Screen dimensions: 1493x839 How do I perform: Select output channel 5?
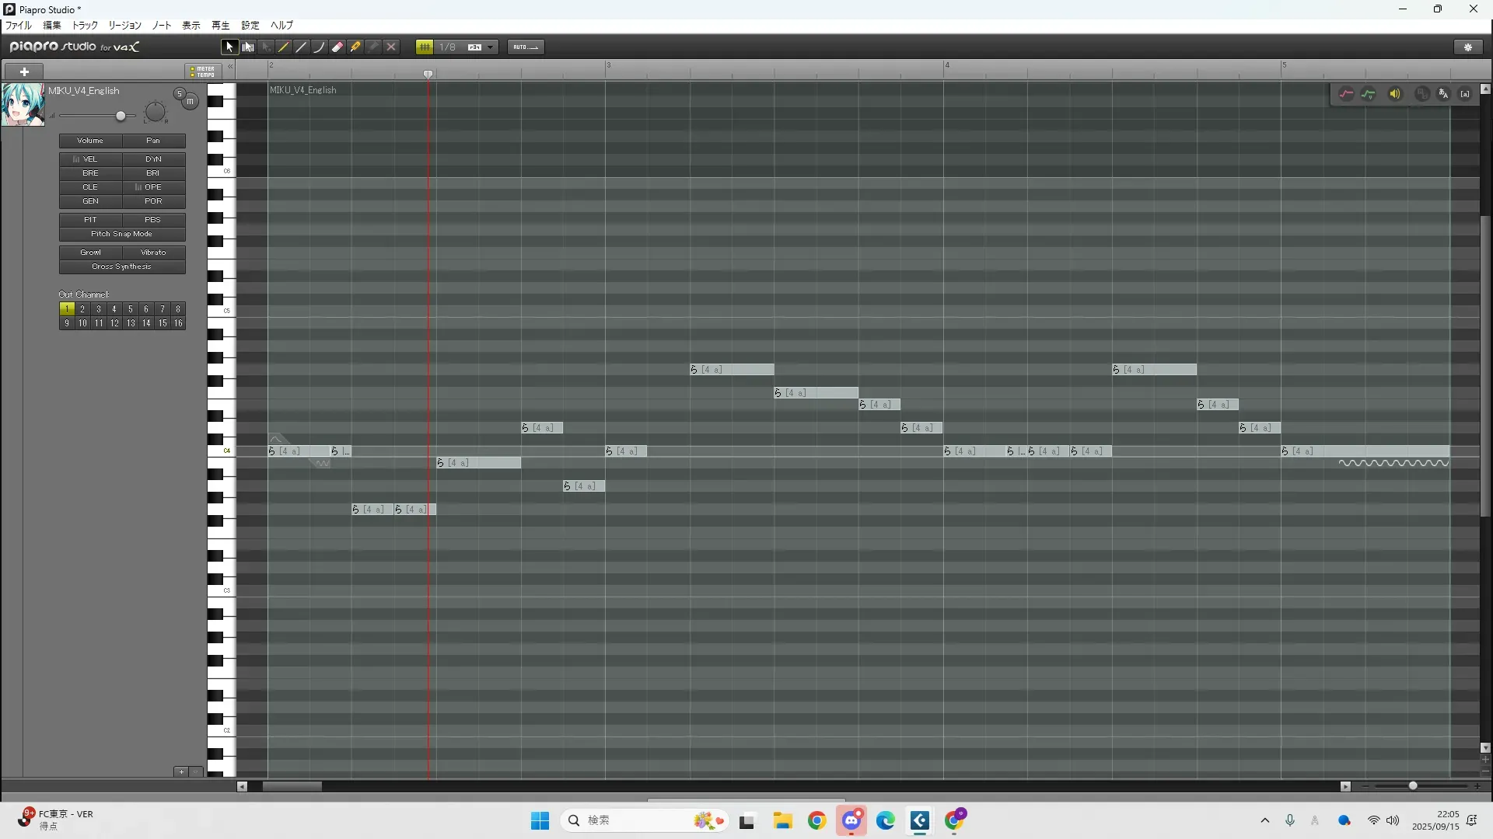point(130,309)
